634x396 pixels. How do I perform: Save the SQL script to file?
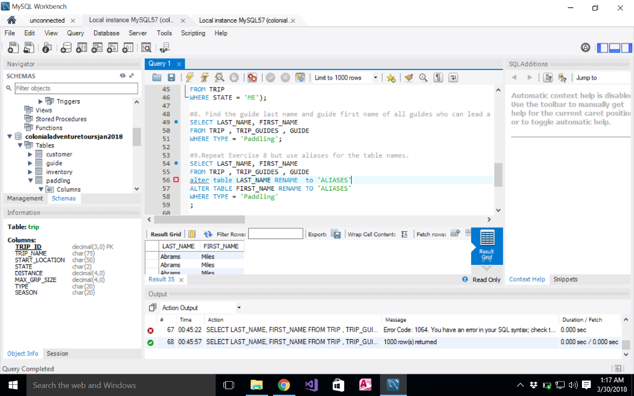[172, 78]
